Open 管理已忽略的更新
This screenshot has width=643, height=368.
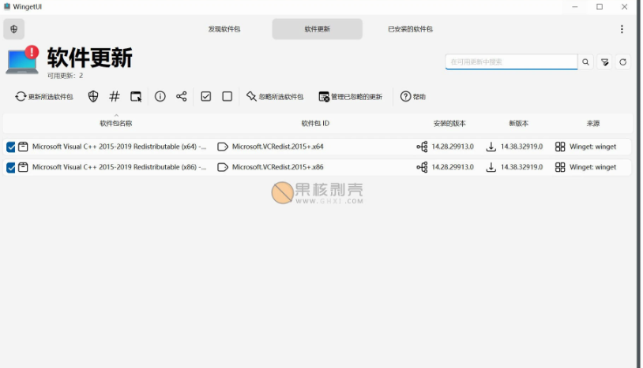(x=351, y=96)
